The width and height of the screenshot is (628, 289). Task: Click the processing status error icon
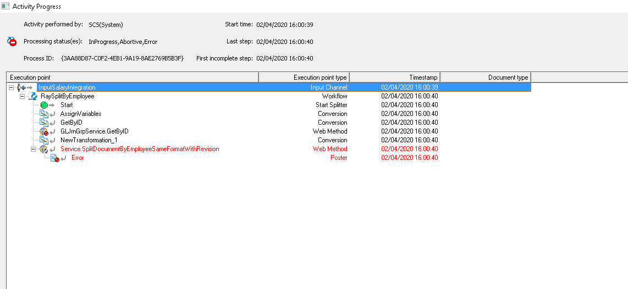point(12,41)
